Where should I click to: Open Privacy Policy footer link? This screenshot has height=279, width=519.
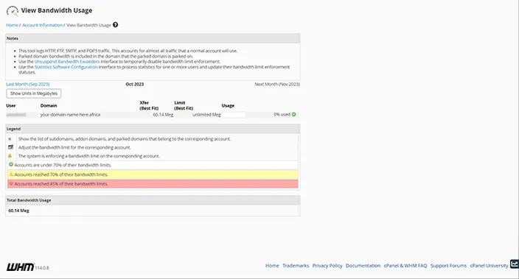(x=327, y=266)
